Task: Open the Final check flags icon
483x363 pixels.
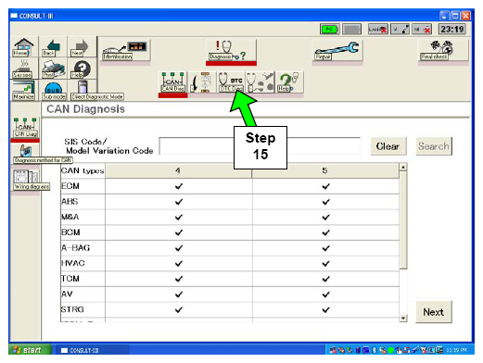Action: 443,49
